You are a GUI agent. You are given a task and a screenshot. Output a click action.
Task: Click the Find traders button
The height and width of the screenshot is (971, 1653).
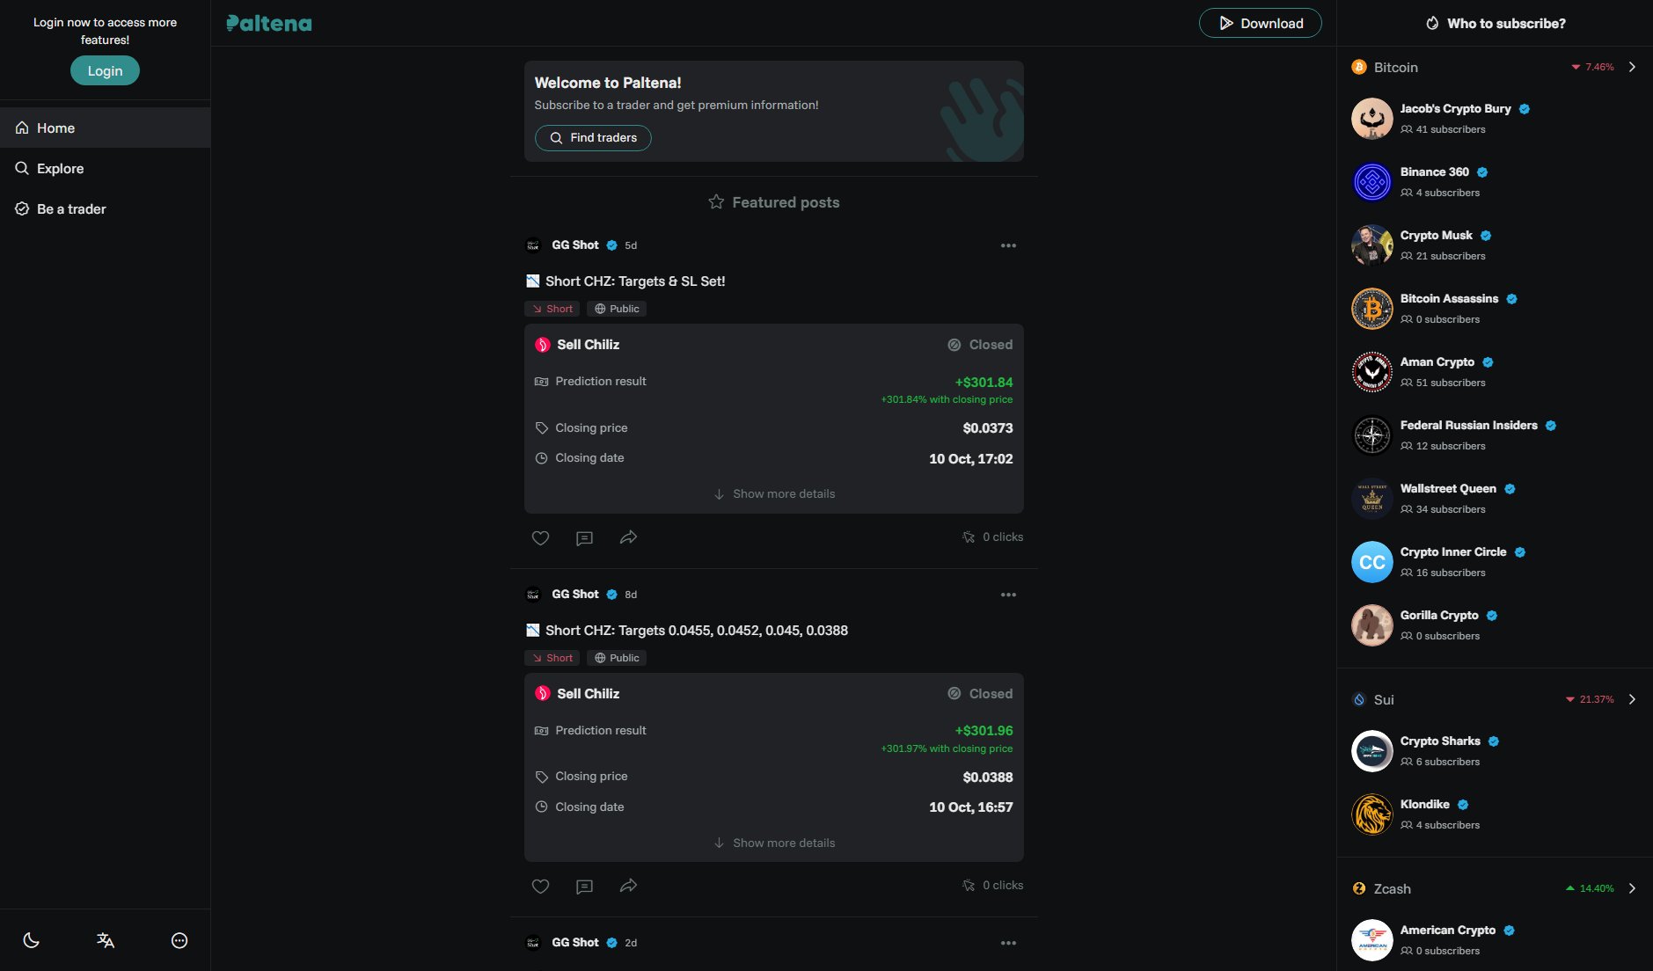(x=593, y=137)
